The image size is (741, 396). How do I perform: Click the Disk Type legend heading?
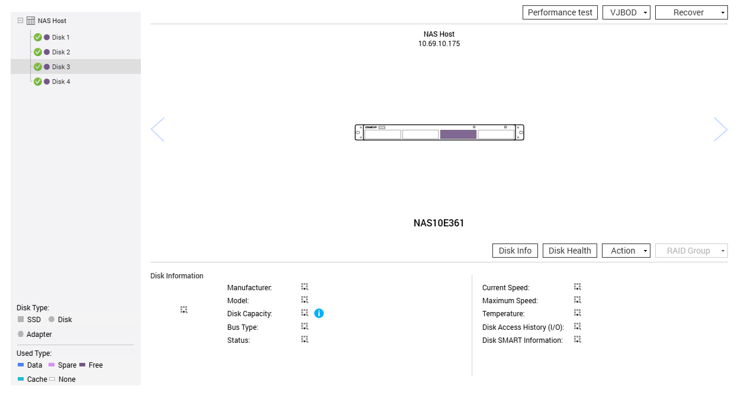click(x=33, y=308)
